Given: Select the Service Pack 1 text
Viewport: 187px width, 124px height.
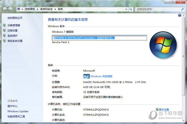Looking at the screenshot, I should click(60, 42).
